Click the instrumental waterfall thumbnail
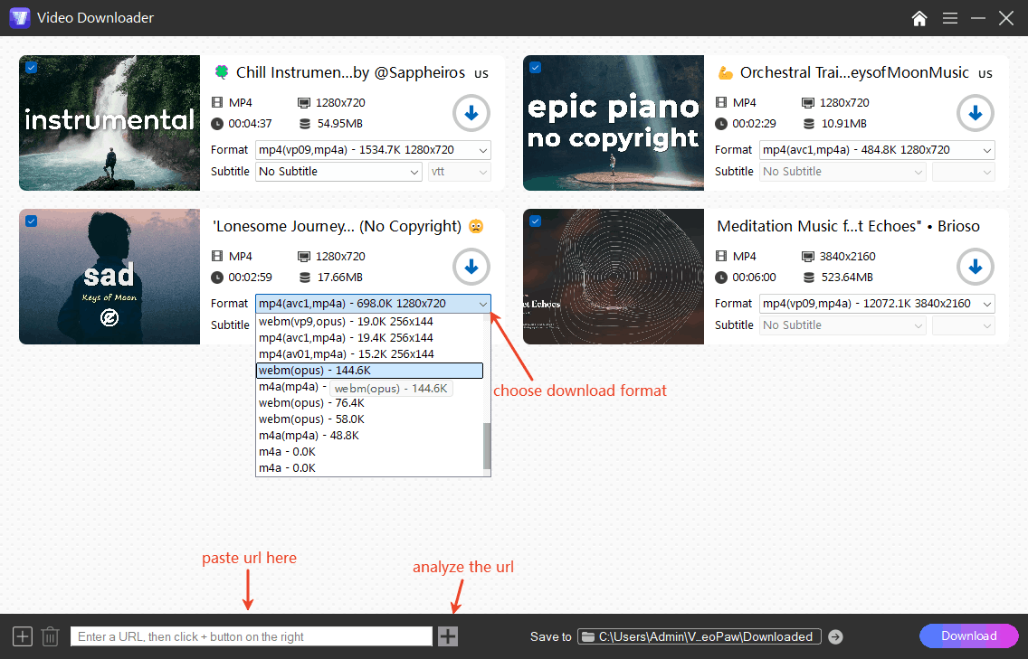 (x=109, y=123)
